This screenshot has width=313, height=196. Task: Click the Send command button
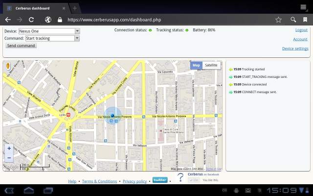21,46
